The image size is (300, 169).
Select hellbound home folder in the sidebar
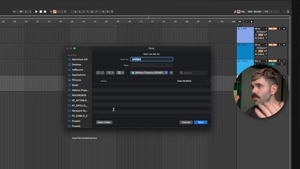(x=75, y=70)
